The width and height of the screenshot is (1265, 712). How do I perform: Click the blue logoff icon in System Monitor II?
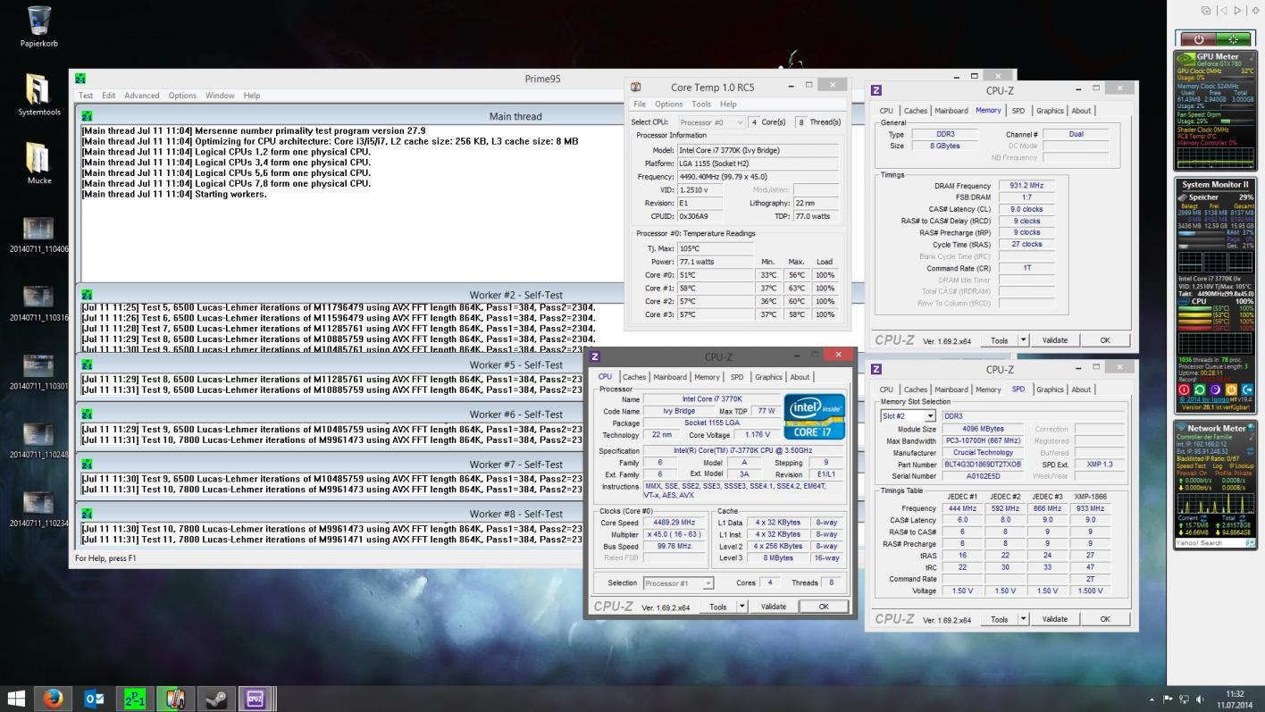(x=1246, y=390)
